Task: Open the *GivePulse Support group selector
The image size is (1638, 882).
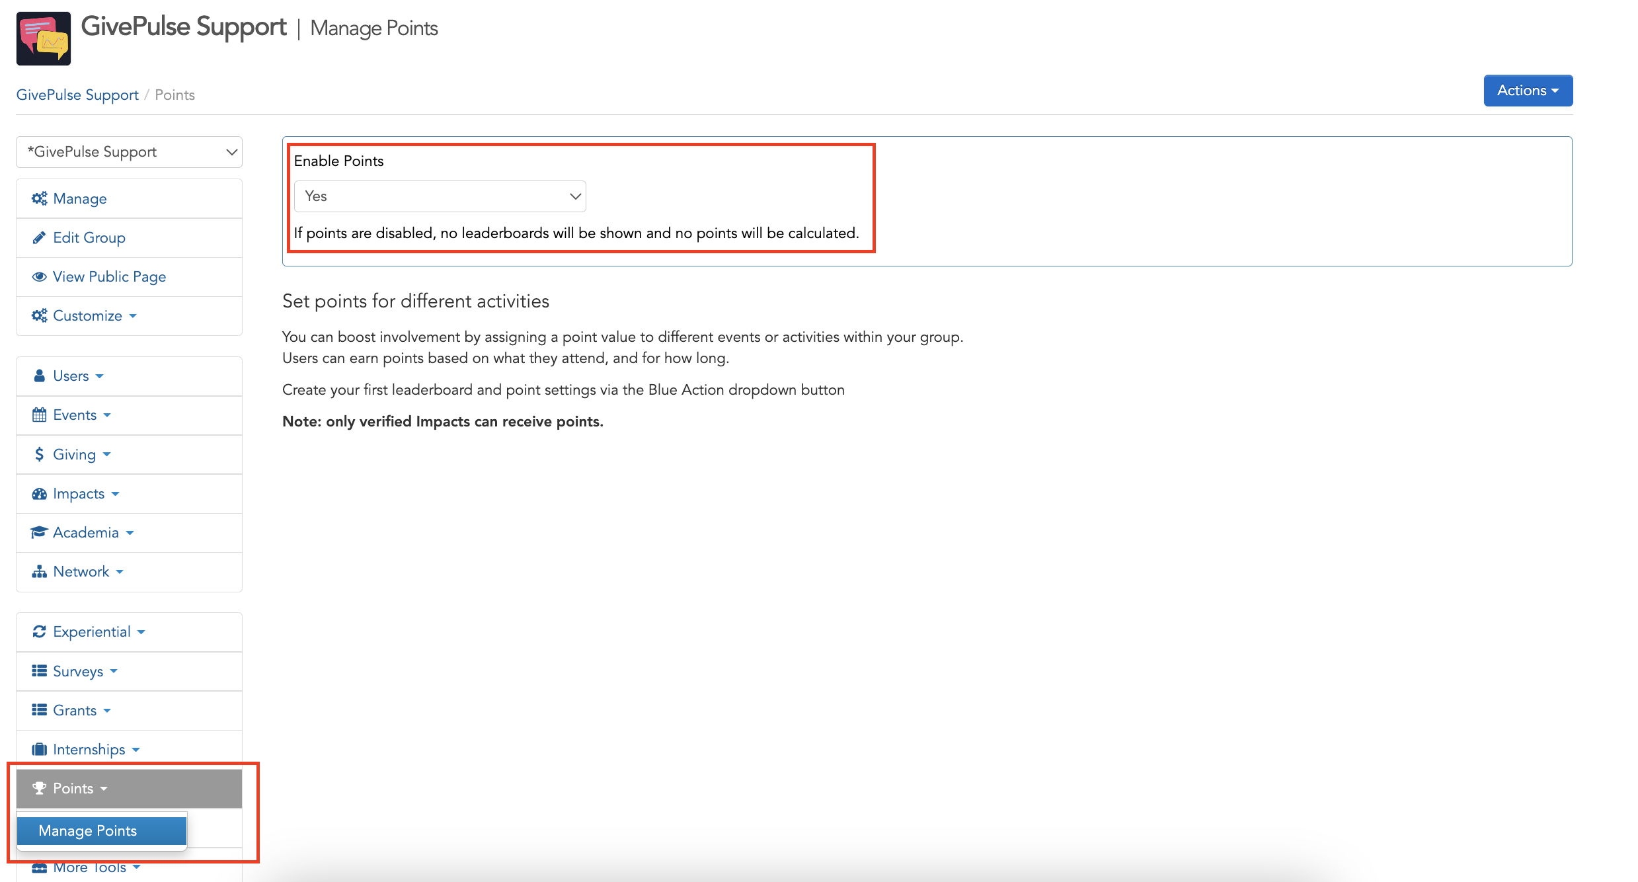Action: coord(130,152)
